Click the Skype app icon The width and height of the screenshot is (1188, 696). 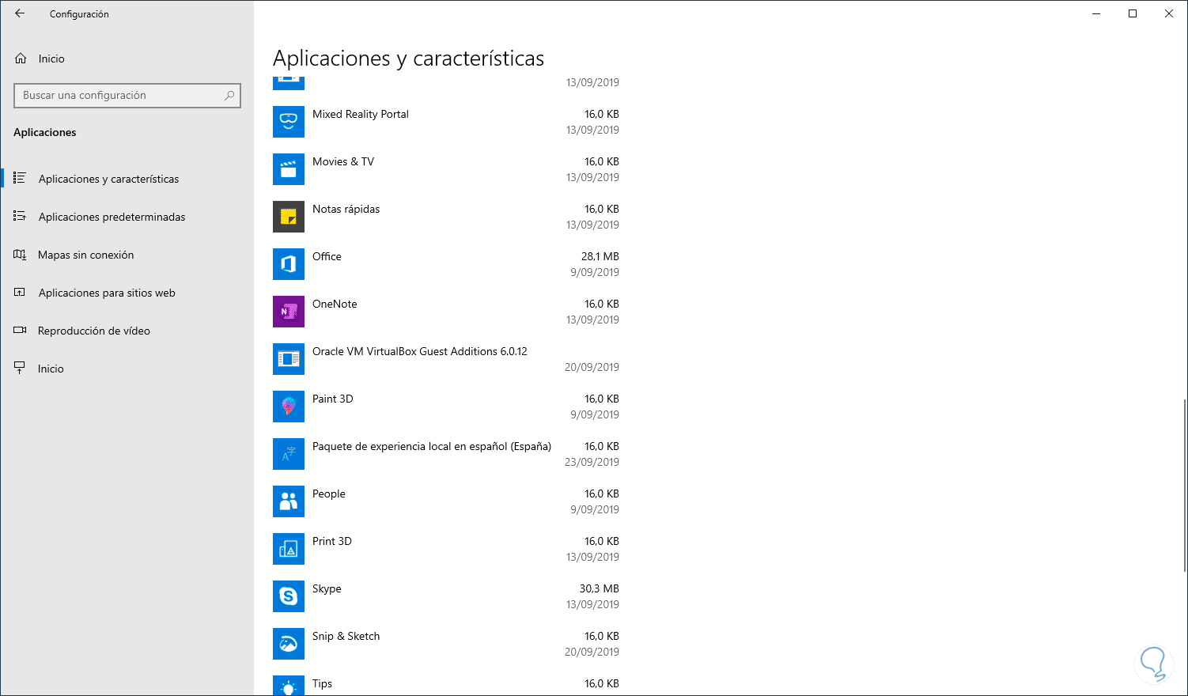(x=289, y=596)
